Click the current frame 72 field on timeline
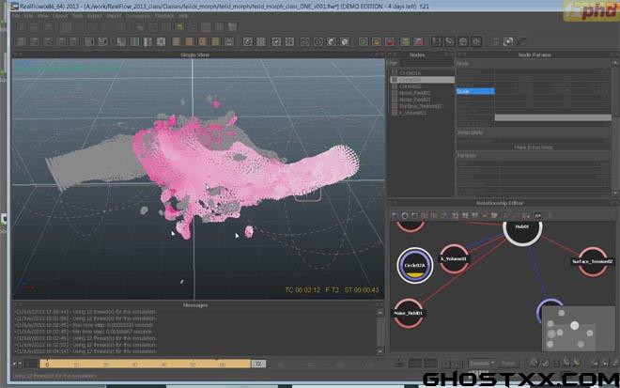 [258, 364]
